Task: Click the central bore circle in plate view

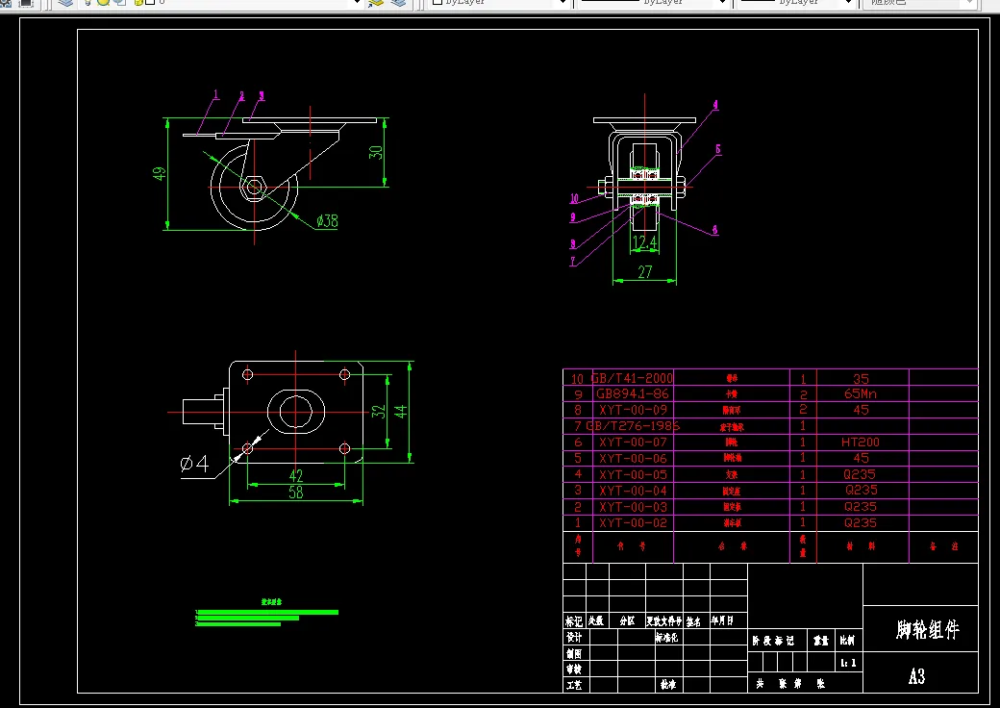Action: [295, 412]
